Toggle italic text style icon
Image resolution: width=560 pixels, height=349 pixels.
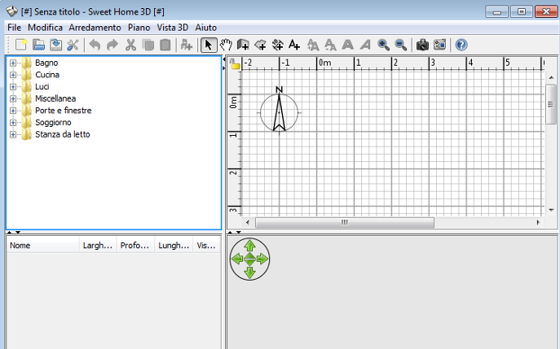pyautogui.click(x=365, y=45)
